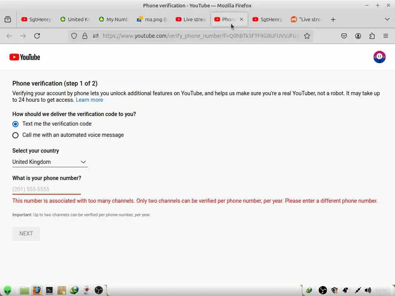Viewport: 395px width, 296px height.
Task: Reload the current page
Action: 37,36
